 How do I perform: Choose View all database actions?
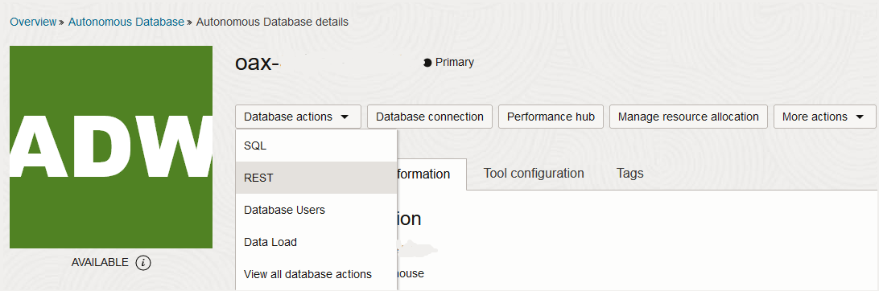click(316, 274)
